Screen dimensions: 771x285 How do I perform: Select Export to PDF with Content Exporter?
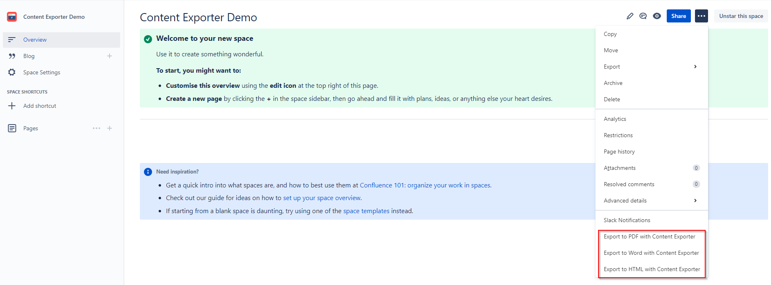point(649,236)
